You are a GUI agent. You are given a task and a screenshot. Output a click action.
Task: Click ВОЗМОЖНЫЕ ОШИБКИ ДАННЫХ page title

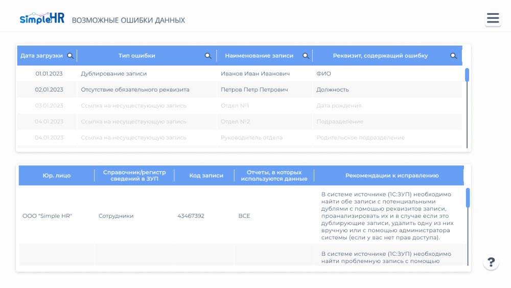pyautogui.click(x=128, y=20)
